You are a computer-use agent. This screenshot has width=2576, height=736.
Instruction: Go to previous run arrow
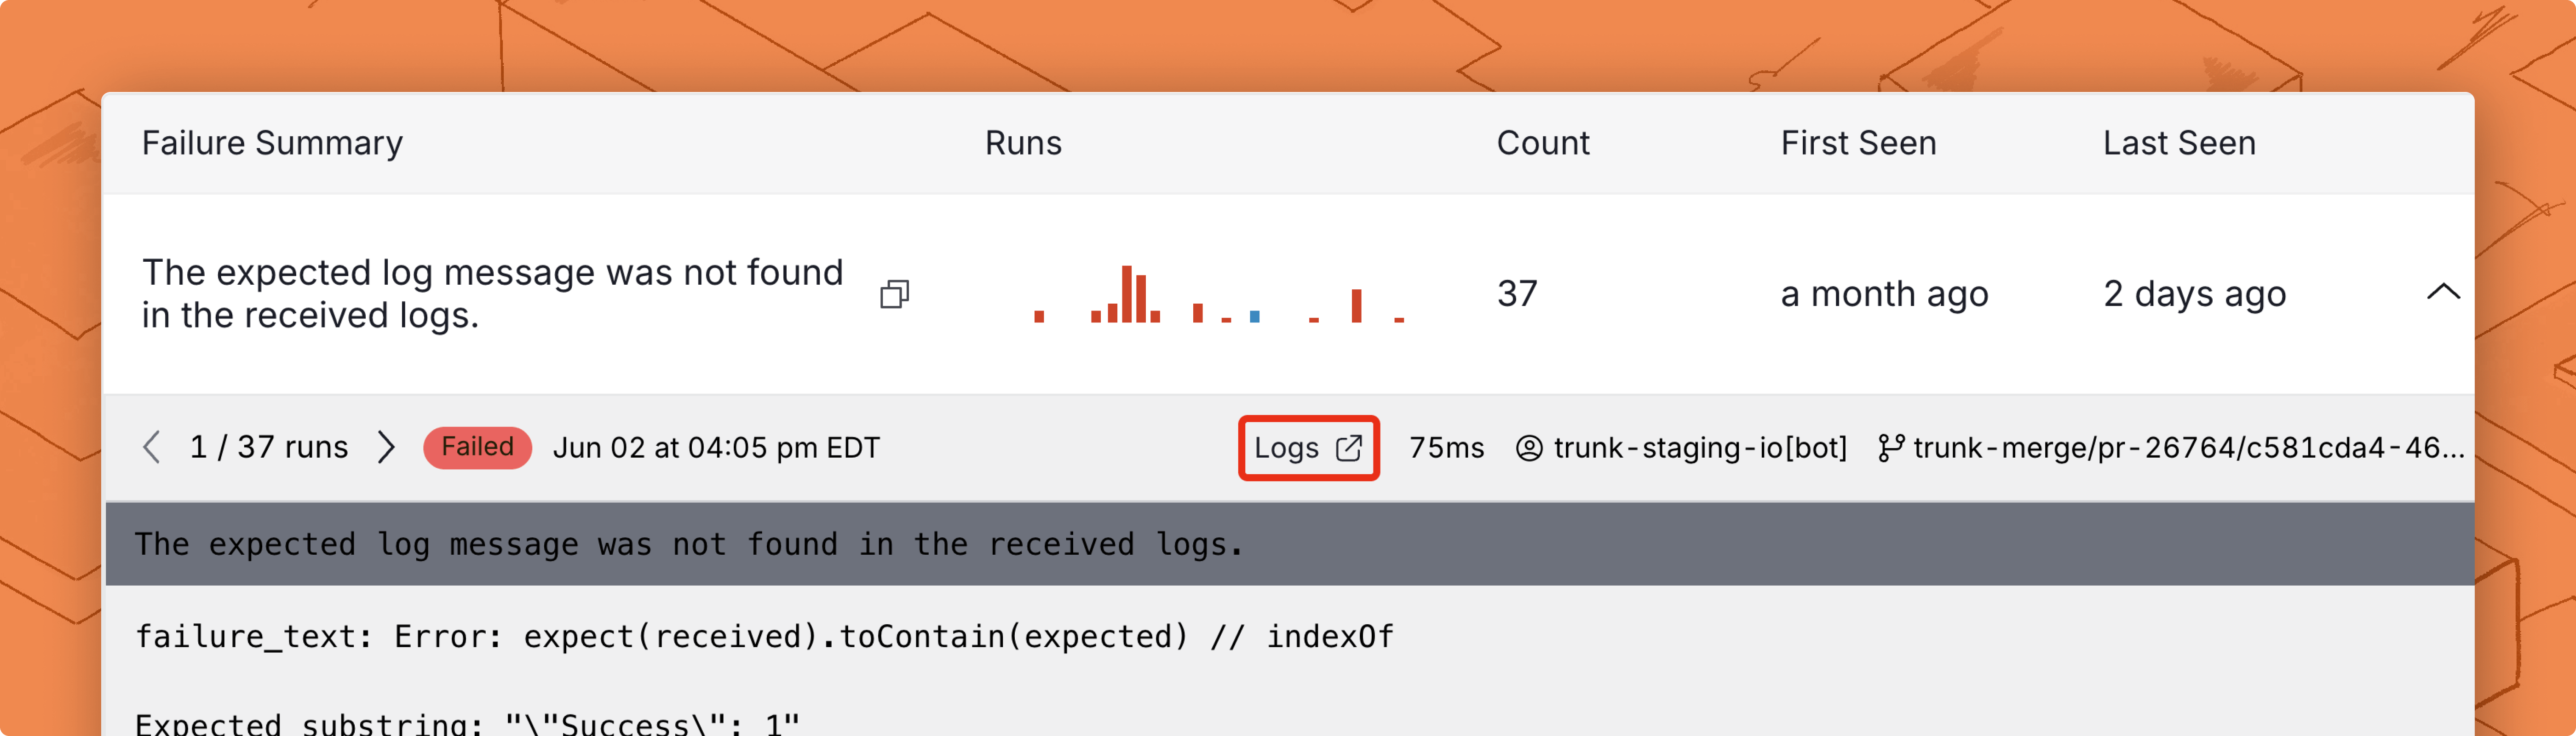pyautogui.click(x=152, y=447)
